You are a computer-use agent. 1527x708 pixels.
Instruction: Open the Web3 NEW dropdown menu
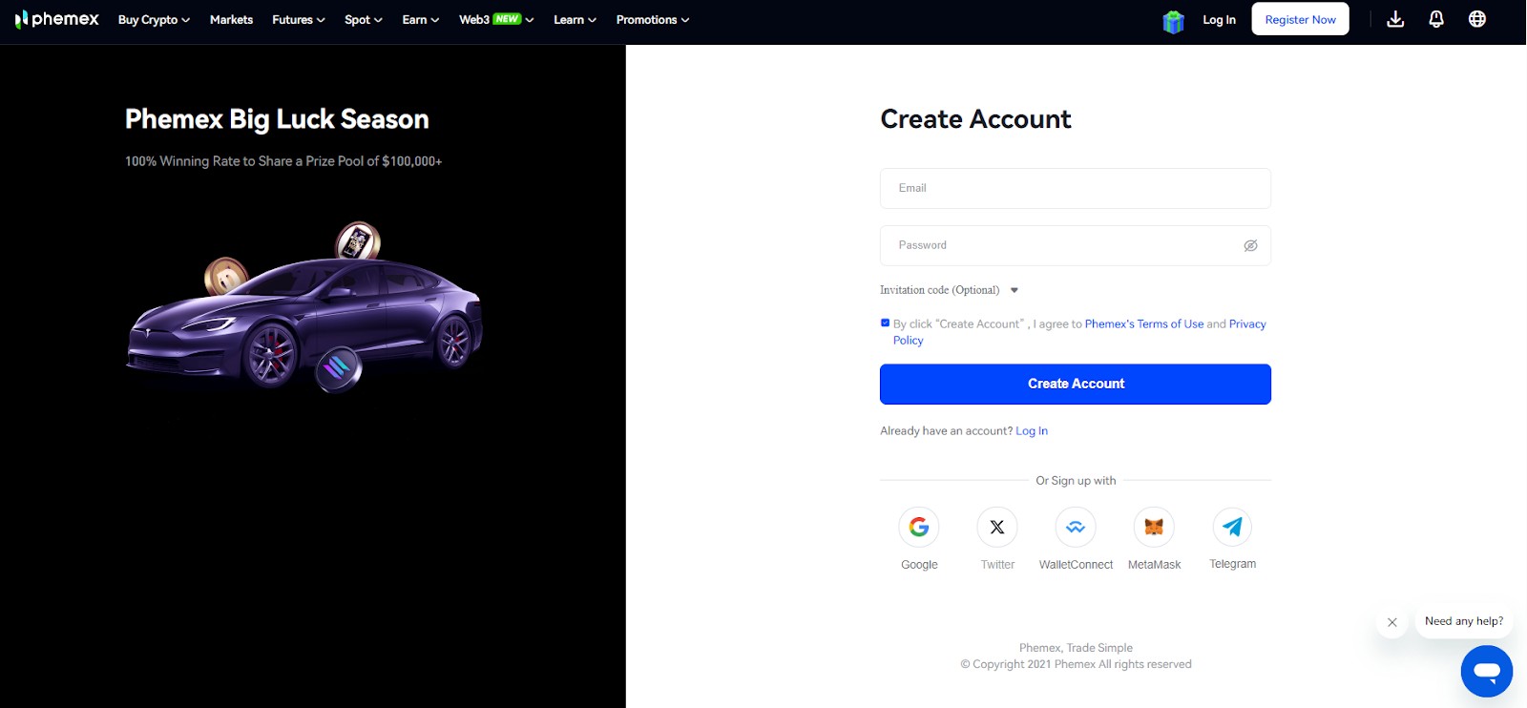[496, 20]
